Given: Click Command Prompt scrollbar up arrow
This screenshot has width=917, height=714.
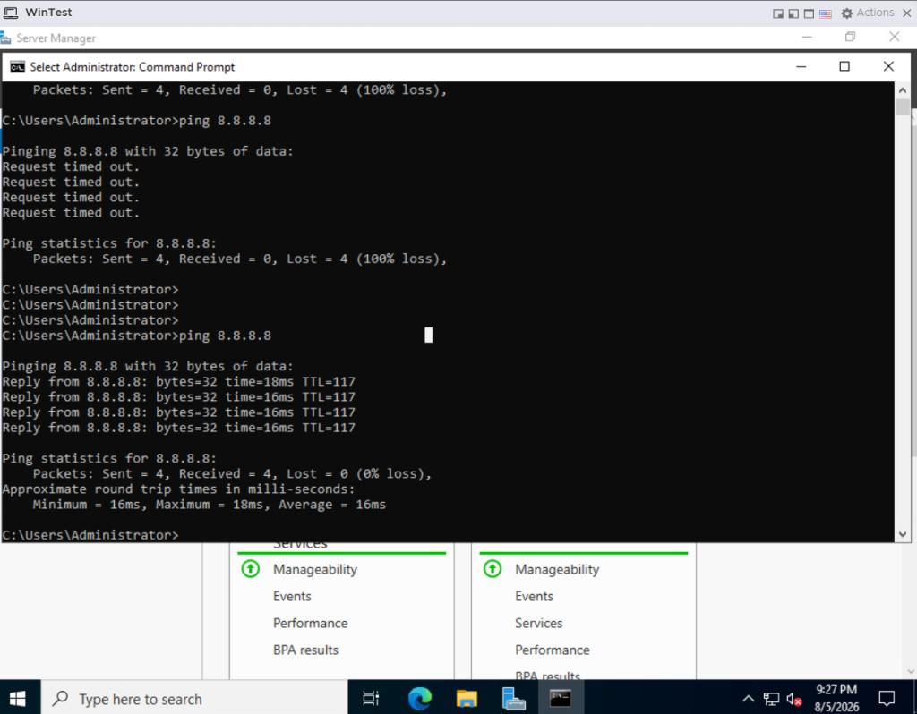Looking at the screenshot, I should pyautogui.click(x=903, y=90).
